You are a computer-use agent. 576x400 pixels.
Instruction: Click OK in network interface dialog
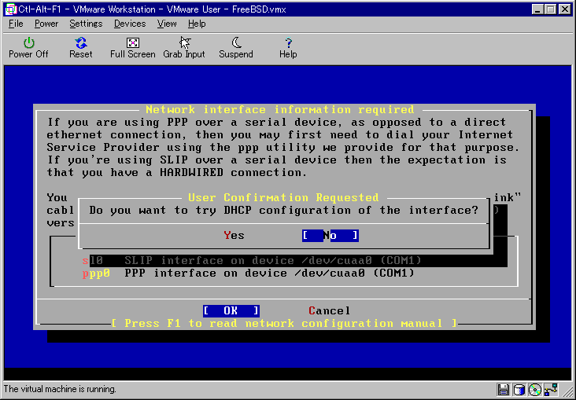(231, 311)
